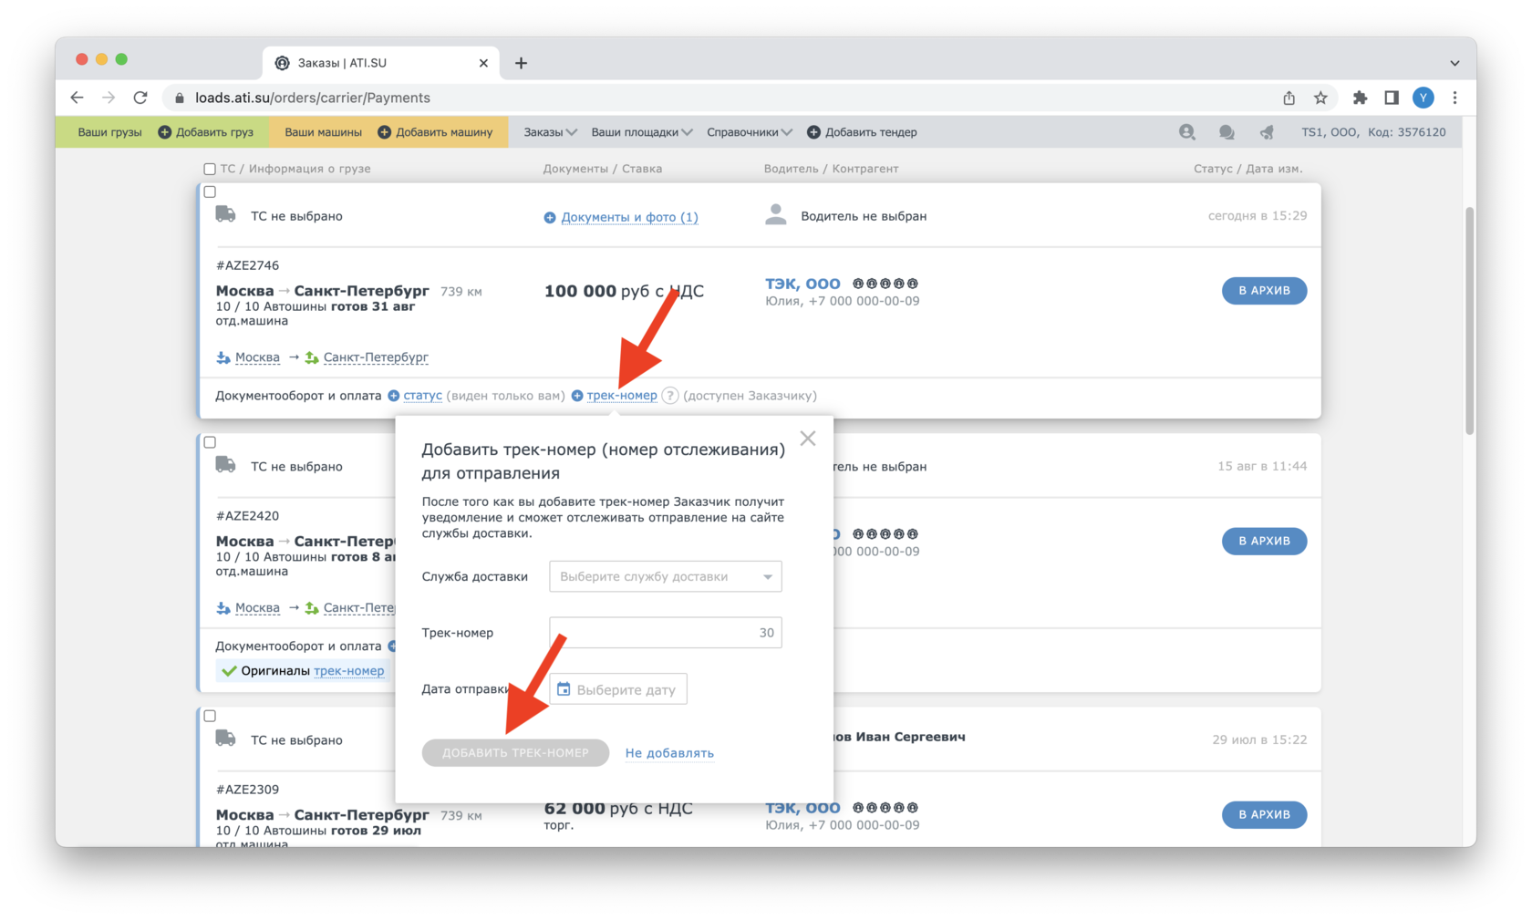This screenshot has width=1532, height=920.
Task: Click Не добавлять link
Action: 669,753
